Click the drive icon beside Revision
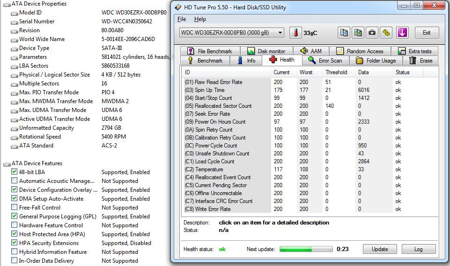 [x=14, y=31]
